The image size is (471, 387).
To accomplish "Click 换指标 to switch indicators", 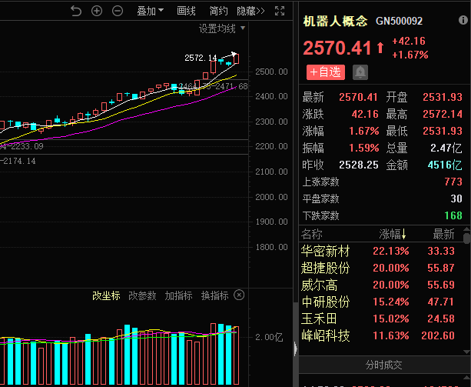I will pos(214,295).
